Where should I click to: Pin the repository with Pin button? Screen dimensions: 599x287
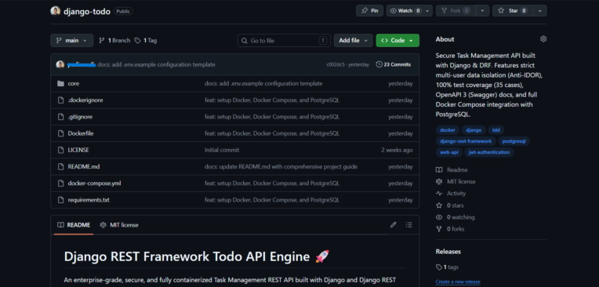tap(369, 11)
